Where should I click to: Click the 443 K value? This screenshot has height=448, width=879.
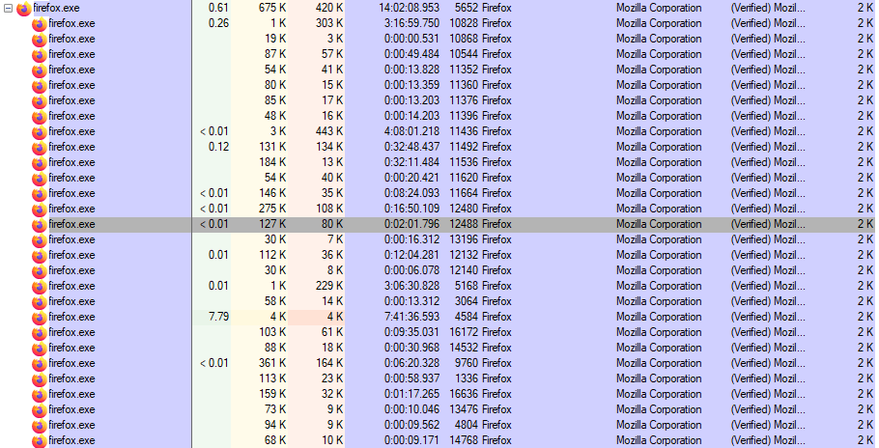click(x=329, y=131)
